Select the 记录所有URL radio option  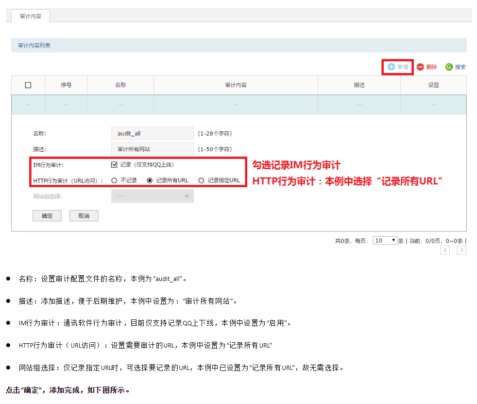(150, 180)
